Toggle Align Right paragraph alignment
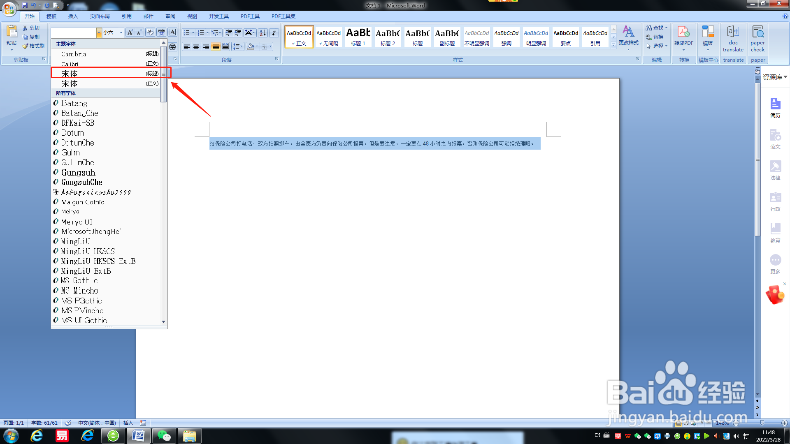Viewport: 790px width, 444px height. (x=206, y=46)
